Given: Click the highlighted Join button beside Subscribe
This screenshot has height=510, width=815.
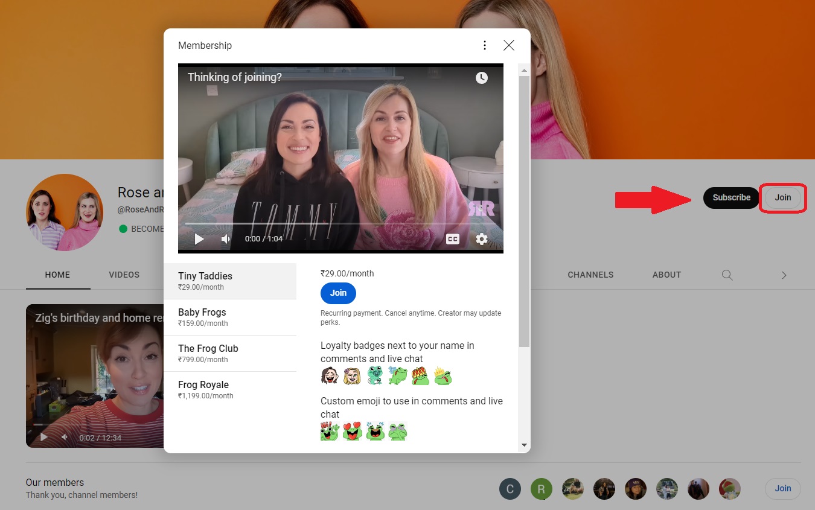Looking at the screenshot, I should (x=782, y=197).
